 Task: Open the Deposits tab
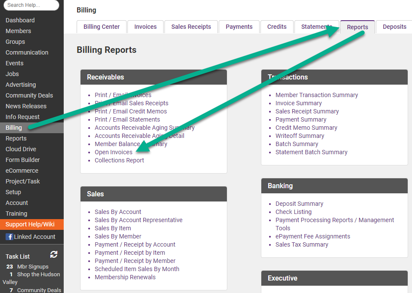click(394, 27)
